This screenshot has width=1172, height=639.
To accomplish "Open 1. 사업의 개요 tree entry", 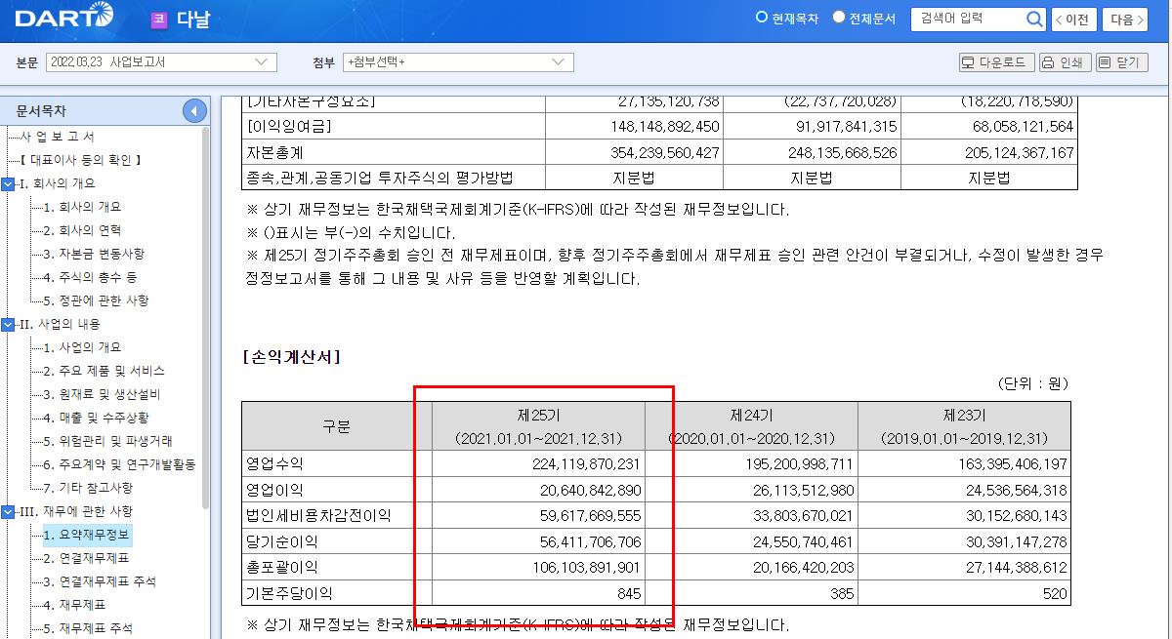I will pos(83,347).
